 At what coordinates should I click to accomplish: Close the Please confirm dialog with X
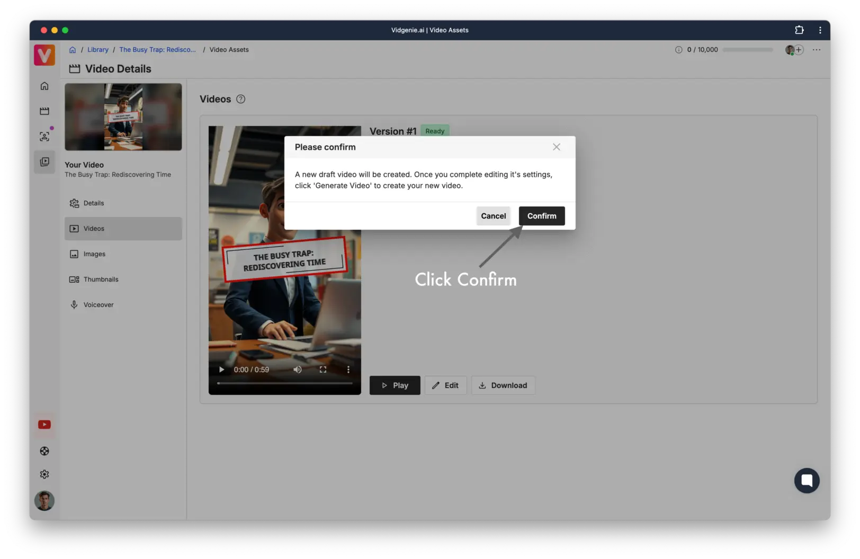[557, 147]
